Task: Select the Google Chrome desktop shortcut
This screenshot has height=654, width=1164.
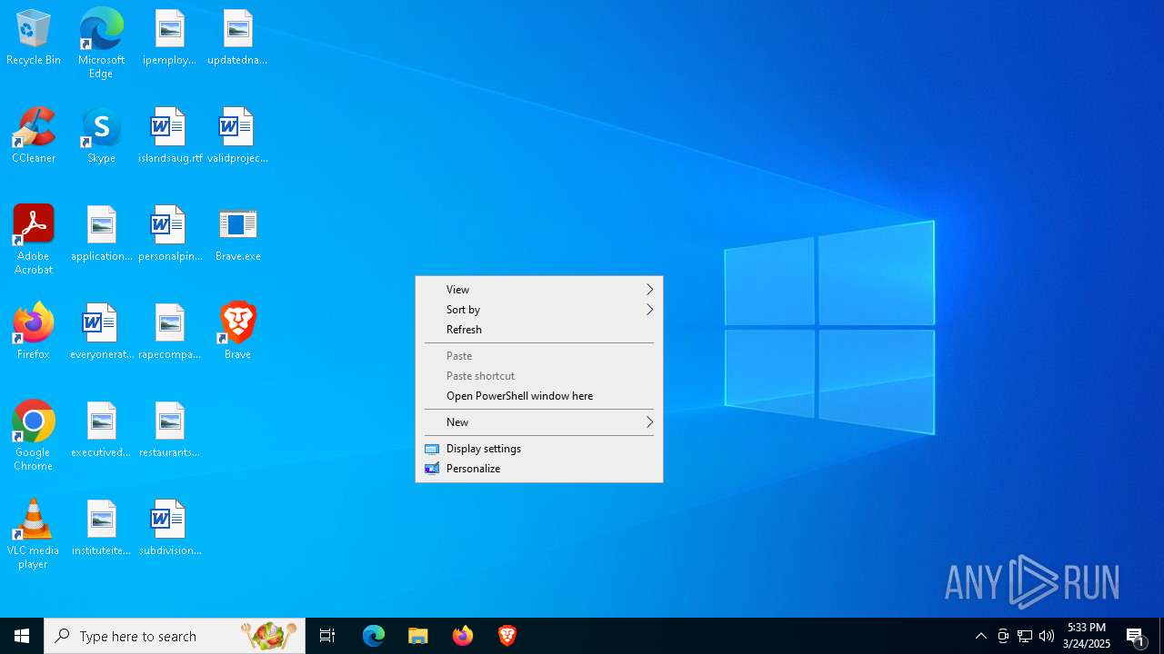Action: click(x=34, y=436)
